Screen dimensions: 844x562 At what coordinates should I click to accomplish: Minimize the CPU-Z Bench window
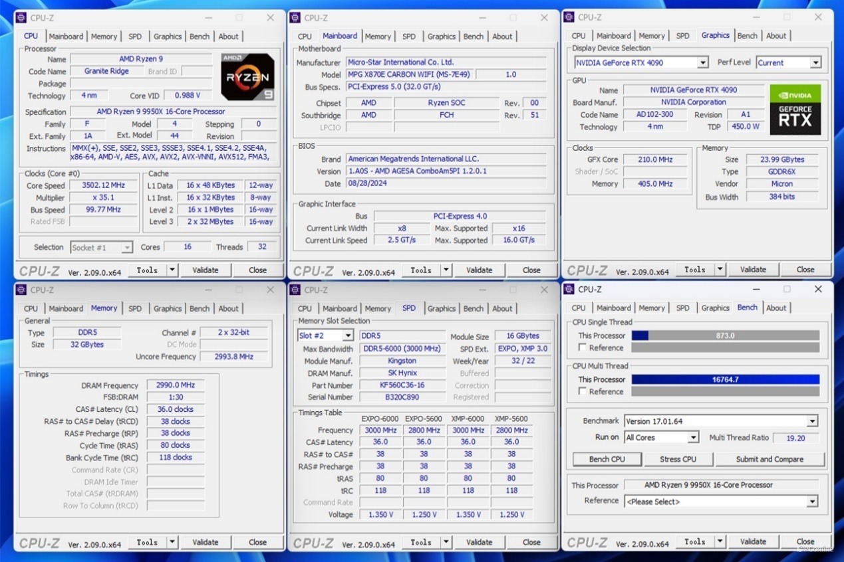pos(756,289)
